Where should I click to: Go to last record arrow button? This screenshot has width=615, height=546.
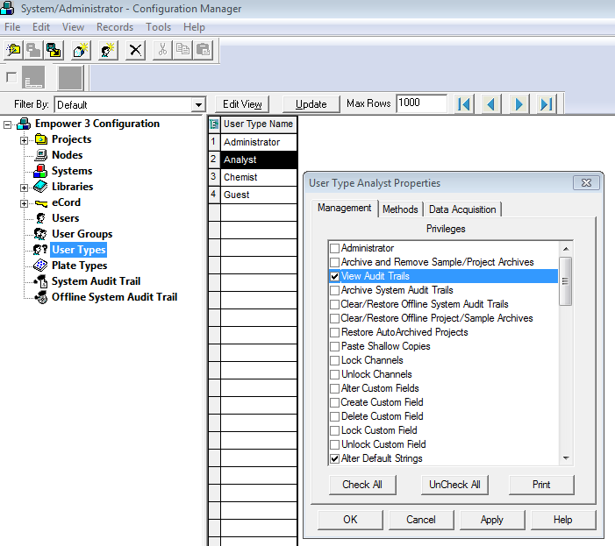tap(547, 104)
